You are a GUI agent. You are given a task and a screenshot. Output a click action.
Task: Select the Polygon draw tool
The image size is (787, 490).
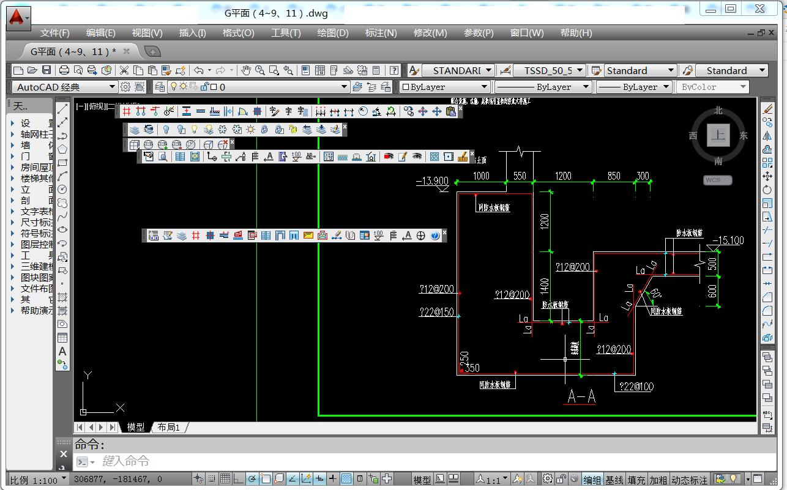click(x=62, y=149)
